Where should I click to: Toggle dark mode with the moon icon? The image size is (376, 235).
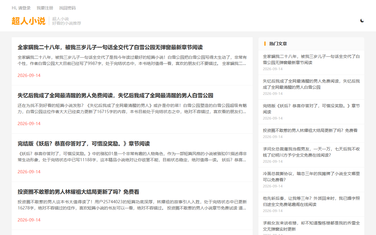pos(362,21)
